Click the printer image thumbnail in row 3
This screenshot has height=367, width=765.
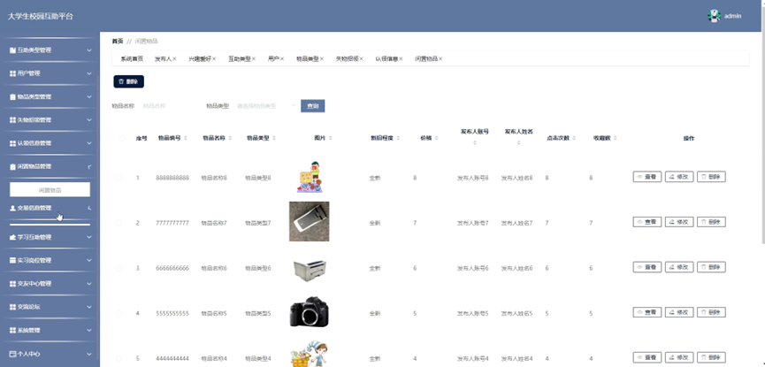[x=310, y=271]
